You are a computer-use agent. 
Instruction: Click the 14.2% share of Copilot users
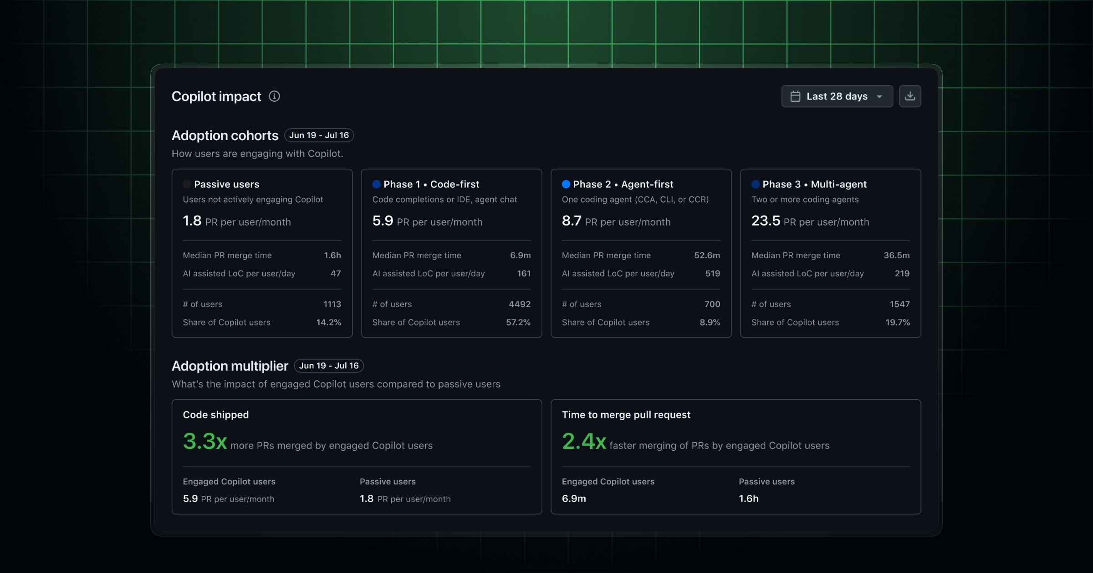(329, 322)
